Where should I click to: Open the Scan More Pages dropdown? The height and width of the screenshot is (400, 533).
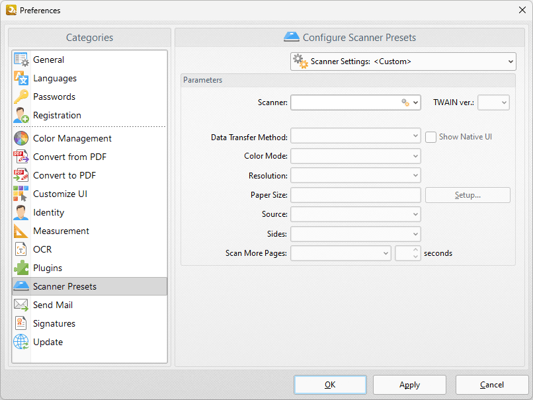[x=341, y=253]
